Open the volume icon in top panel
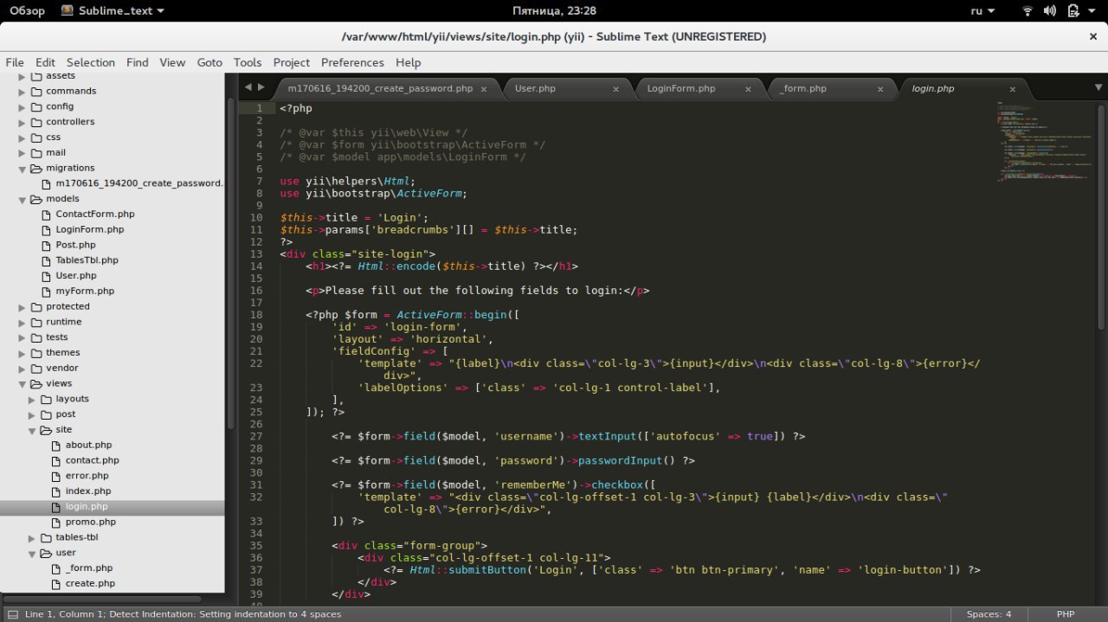Viewport: 1108px width, 622px height. (1051, 11)
